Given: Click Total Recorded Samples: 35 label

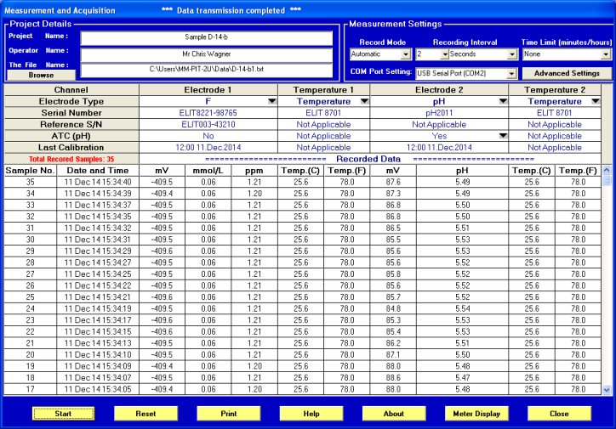Looking at the screenshot, I should (71, 159).
